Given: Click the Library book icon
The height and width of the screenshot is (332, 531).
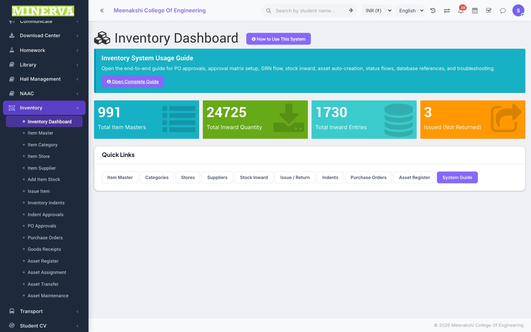Looking at the screenshot, I should 12,65.
